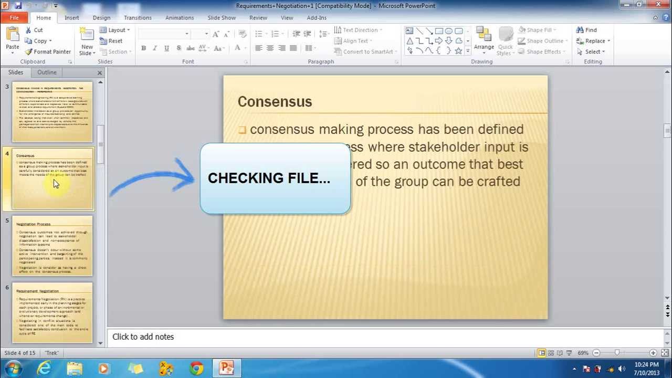Screen dimensions: 672x378
Task: Open the Arrange dropdown
Action: click(484, 40)
